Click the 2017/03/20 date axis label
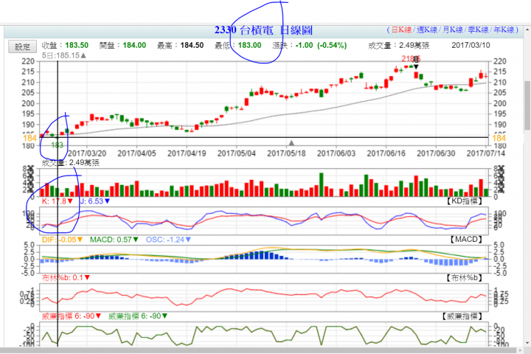Screen dimensions: 531x354 click(87, 153)
